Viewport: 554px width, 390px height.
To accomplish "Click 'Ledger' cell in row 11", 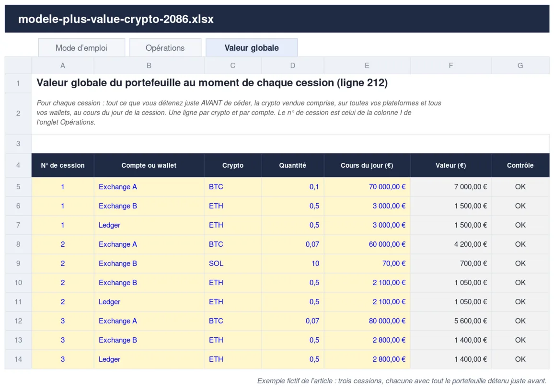I will [149, 302].
